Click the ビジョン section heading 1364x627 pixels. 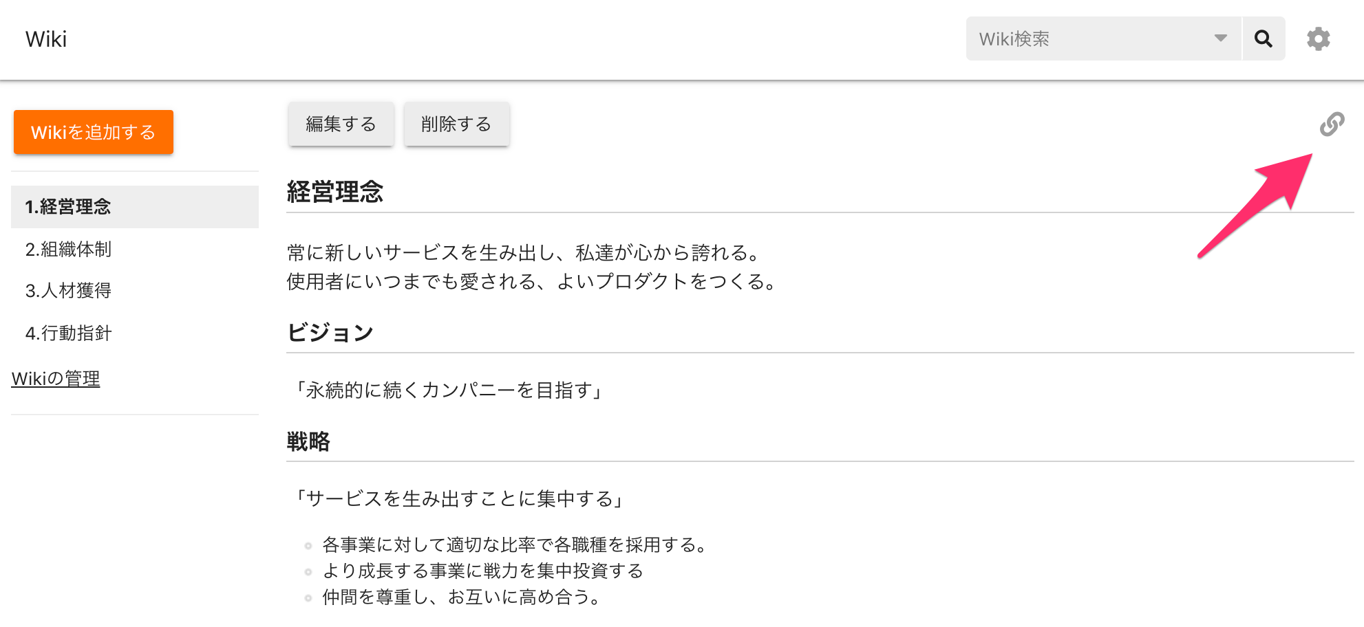coord(330,333)
